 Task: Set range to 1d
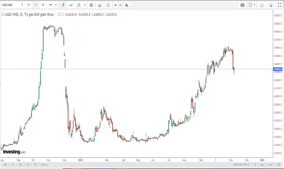coord(35,165)
